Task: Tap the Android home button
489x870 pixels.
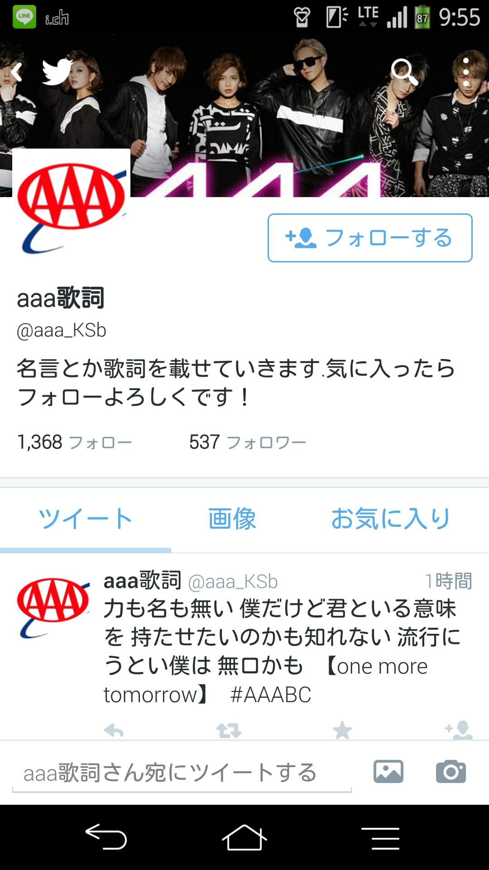Action: point(244,838)
